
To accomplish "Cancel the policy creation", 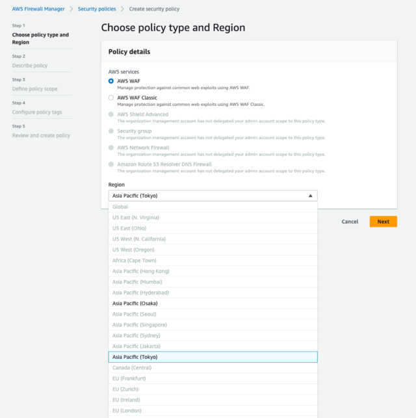I will [350, 222].
